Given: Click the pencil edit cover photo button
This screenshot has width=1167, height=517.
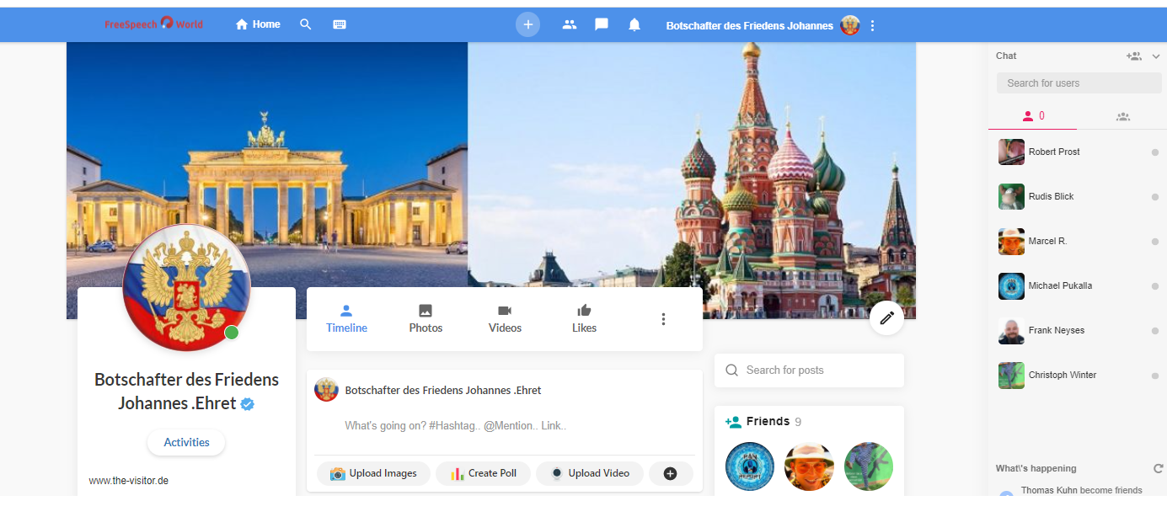Looking at the screenshot, I should click(886, 317).
